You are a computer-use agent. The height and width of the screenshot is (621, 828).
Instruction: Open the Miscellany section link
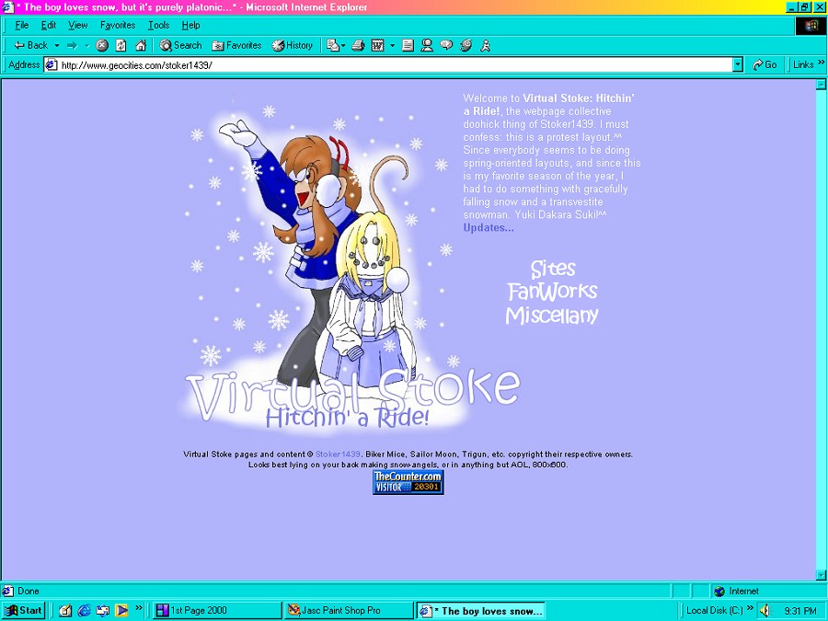point(552,316)
